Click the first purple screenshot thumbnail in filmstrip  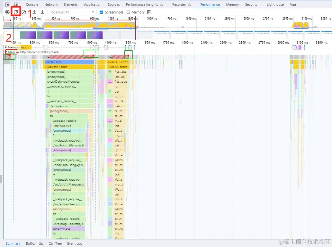[x=28, y=35]
